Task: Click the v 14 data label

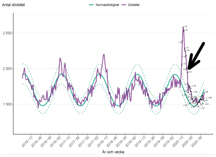Action: click(180, 42)
